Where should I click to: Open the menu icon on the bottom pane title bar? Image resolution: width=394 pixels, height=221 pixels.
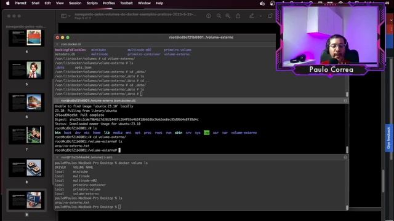(345, 157)
